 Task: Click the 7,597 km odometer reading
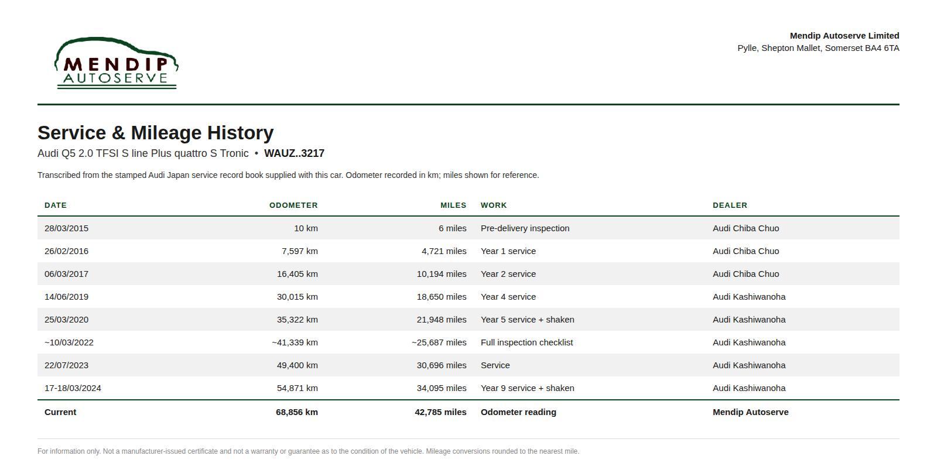tap(300, 251)
